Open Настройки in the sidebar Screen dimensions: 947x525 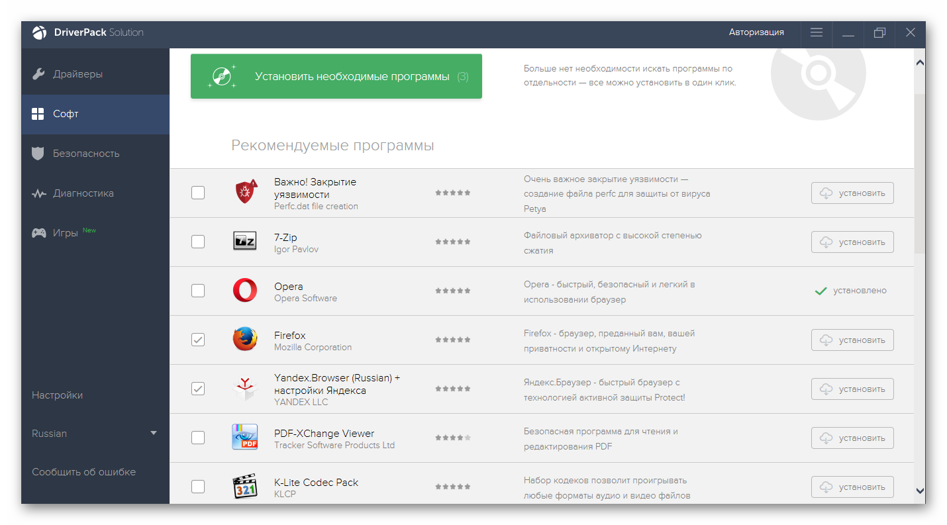coord(58,395)
